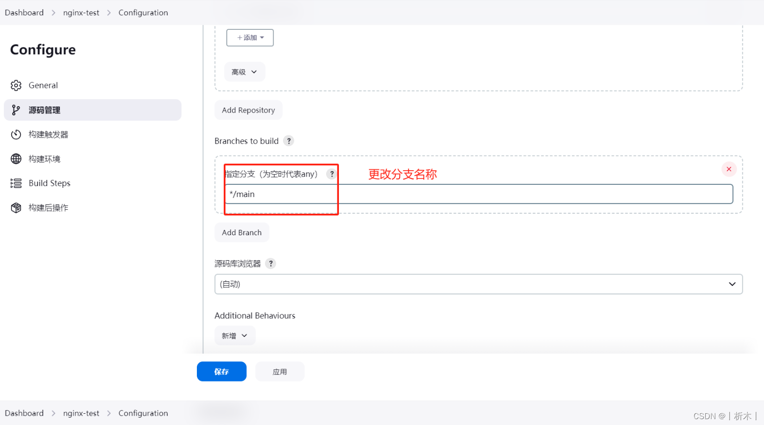This screenshot has width=764, height=425.
Task: Click the bottom breadcrumb arrow after Dashboard
Action: (53, 413)
